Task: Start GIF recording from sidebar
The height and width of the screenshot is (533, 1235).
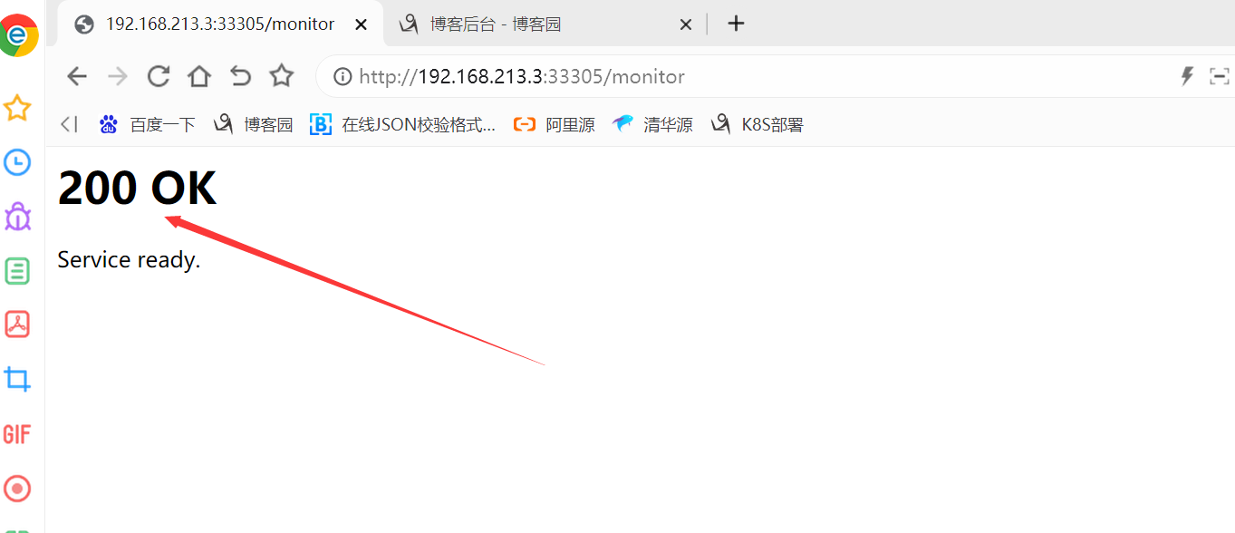Action: coord(17,434)
